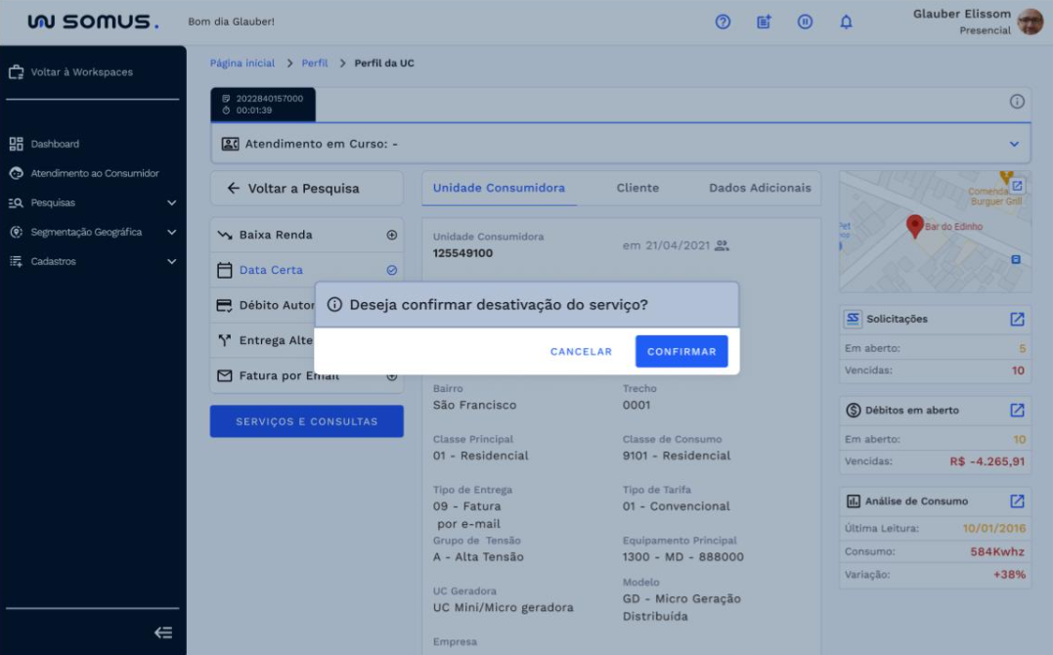This screenshot has height=655, width=1053.
Task: Expand the Atendimento em Curso panel
Action: [x=1013, y=145]
